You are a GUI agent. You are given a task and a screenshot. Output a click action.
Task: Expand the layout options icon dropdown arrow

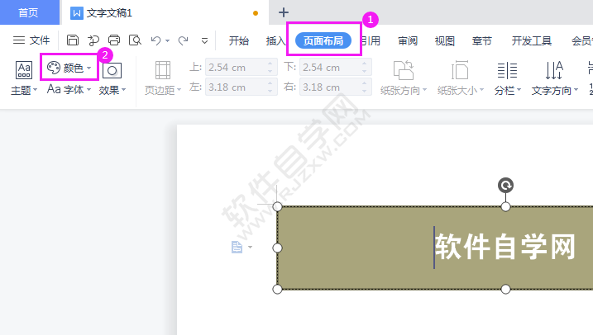250,248
